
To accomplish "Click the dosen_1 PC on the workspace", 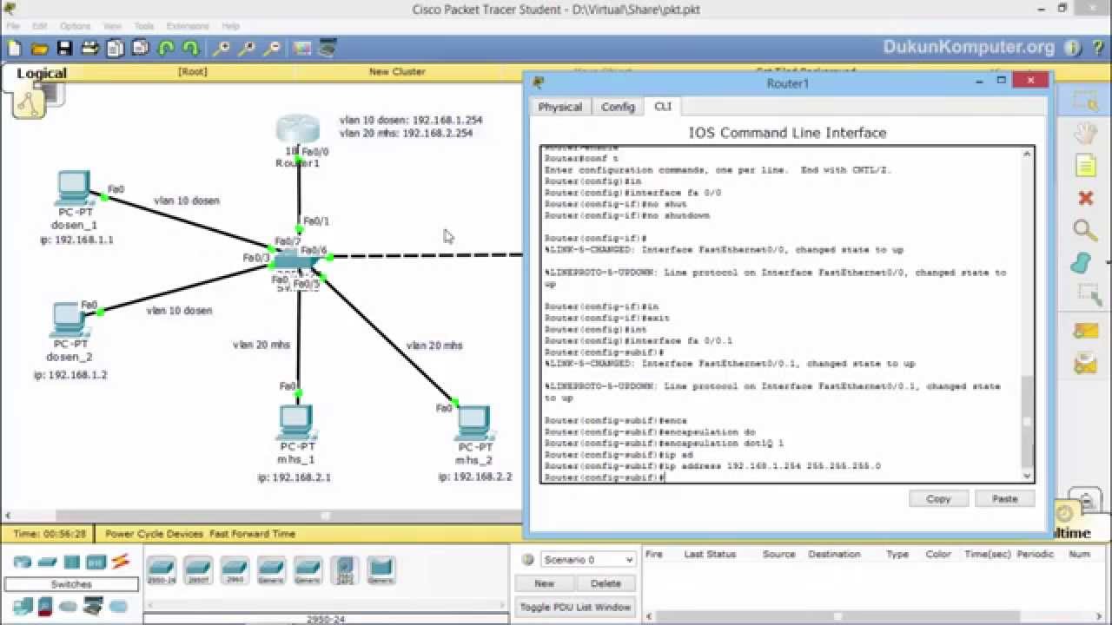I will point(75,189).
